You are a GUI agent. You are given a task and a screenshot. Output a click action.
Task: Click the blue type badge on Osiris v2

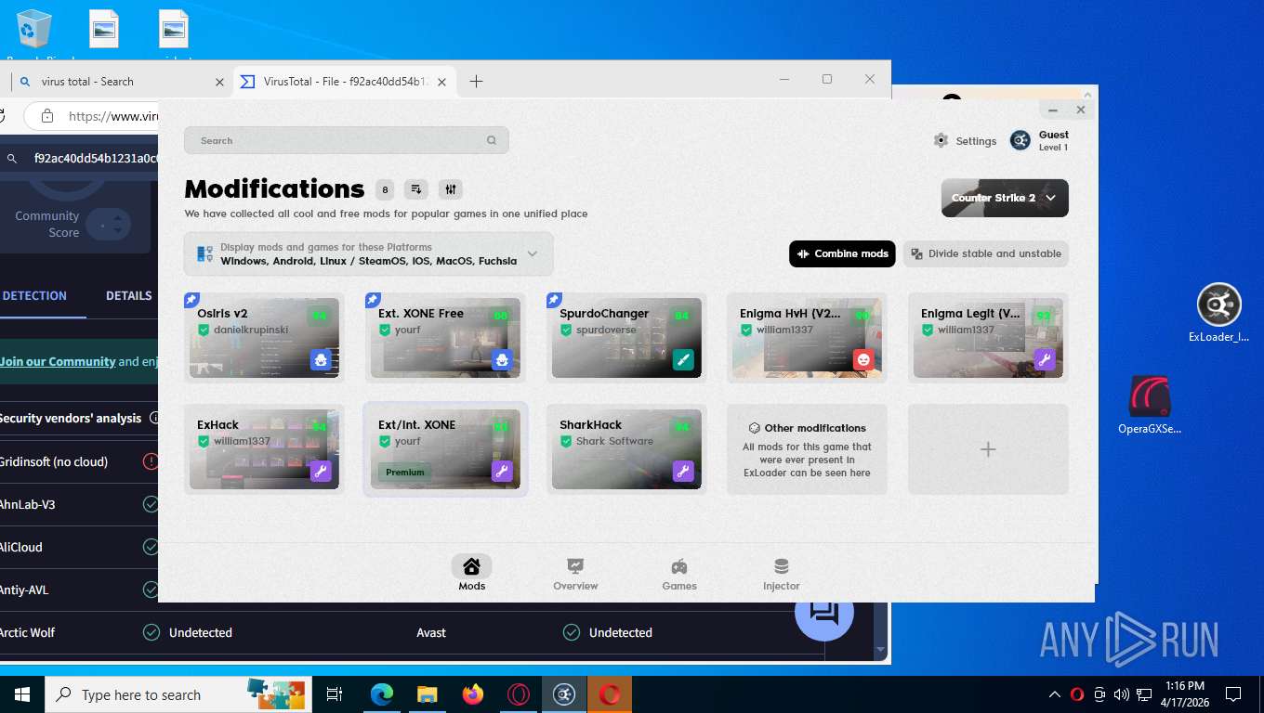click(321, 360)
